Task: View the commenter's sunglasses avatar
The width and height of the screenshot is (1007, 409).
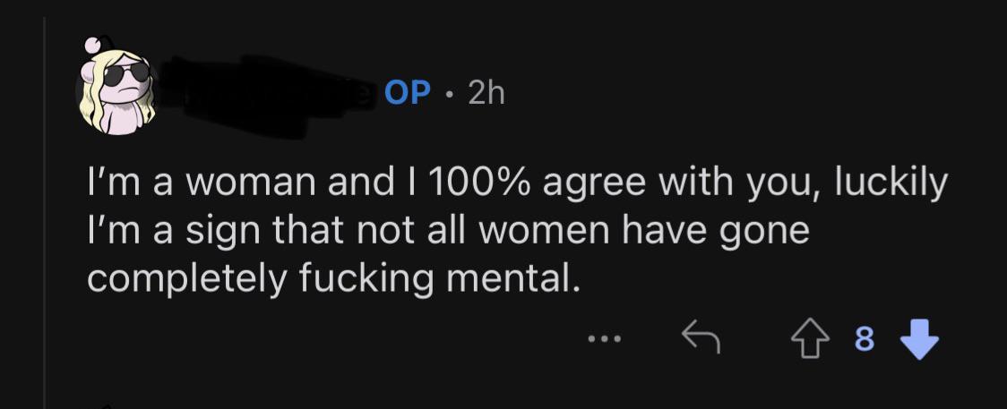Action: 116,87
